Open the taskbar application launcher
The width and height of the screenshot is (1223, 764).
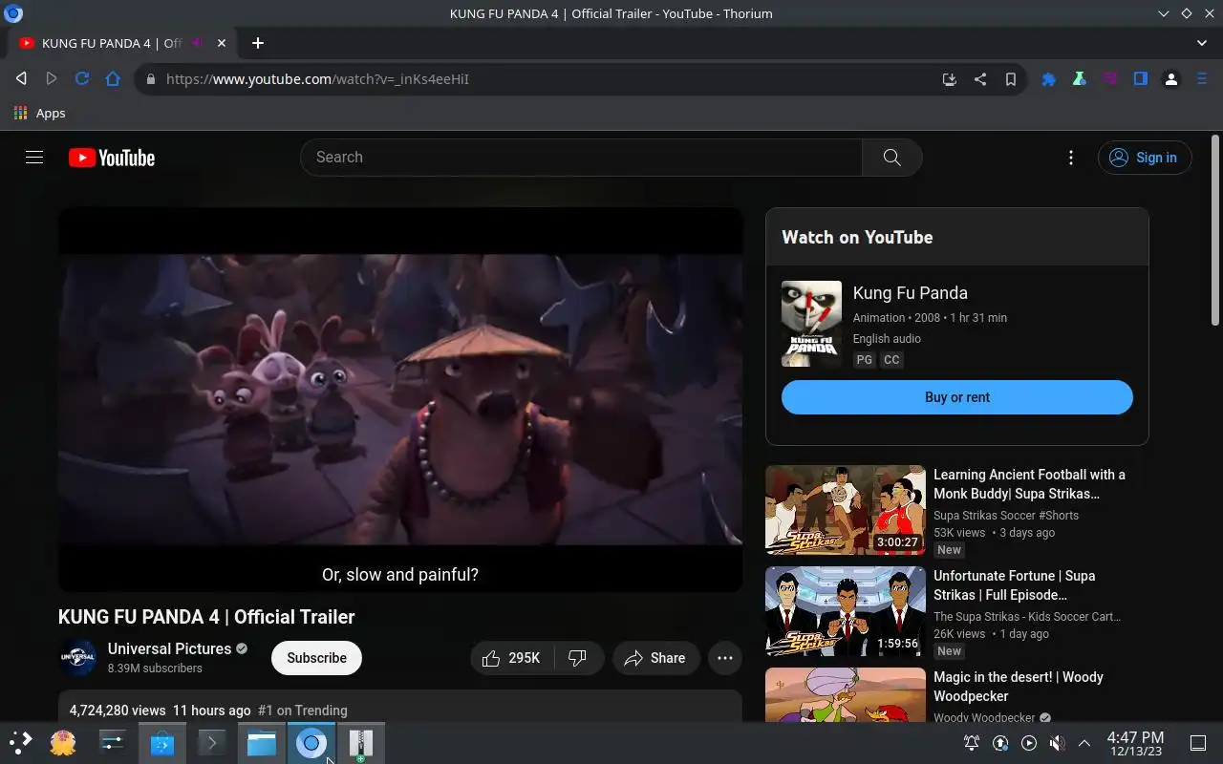(20, 742)
